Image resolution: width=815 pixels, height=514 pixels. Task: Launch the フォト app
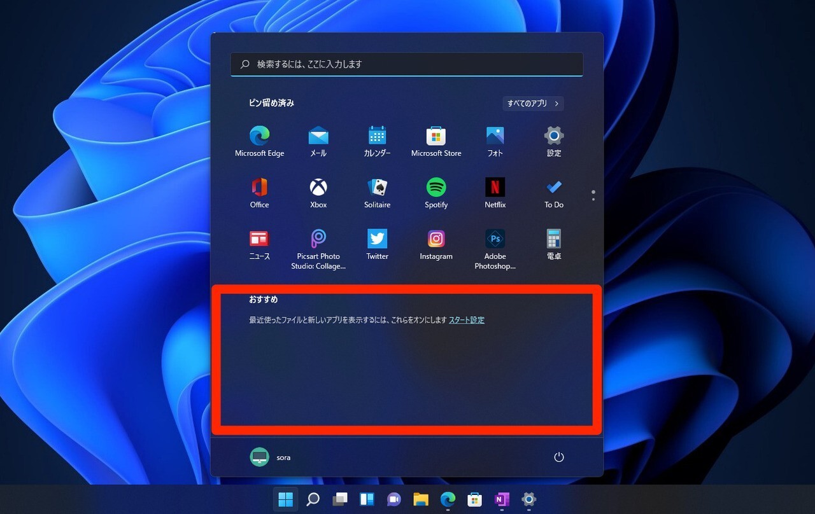(x=495, y=141)
